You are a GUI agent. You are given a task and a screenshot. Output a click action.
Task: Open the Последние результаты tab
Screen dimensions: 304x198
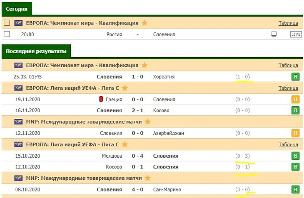tap(36, 51)
